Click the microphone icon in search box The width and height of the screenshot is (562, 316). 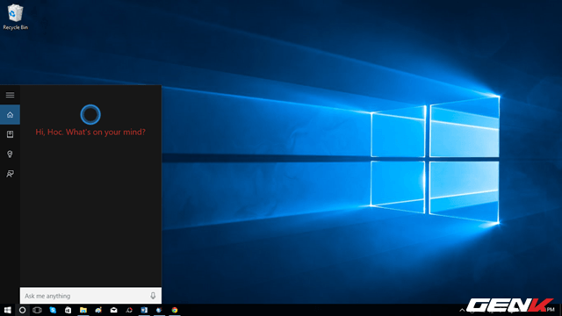(153, 296)
